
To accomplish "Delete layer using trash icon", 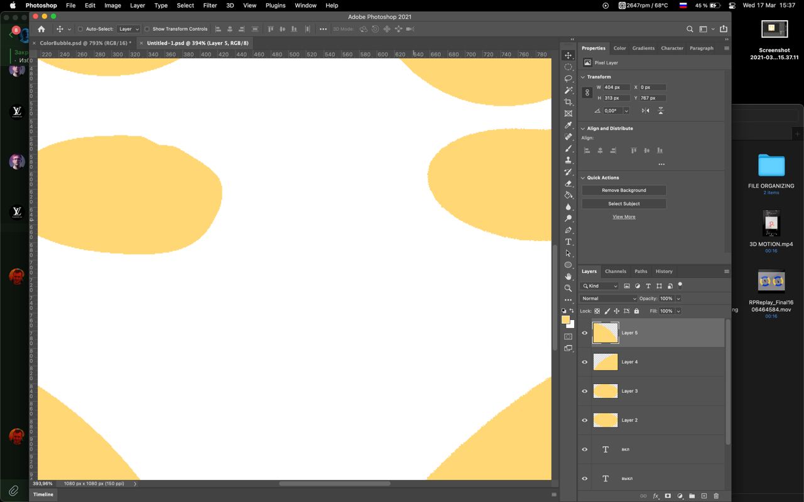I will (x=715, y=496).
